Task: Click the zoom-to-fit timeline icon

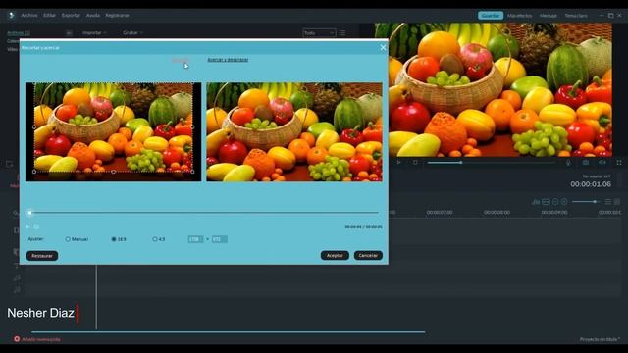Action: click(x=546, y=202)
